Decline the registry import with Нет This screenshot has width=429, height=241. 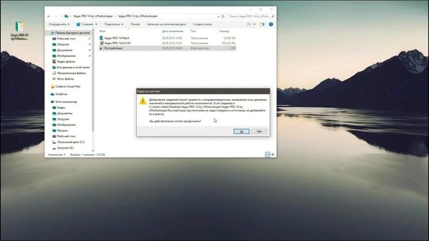(x=259, y=131)
